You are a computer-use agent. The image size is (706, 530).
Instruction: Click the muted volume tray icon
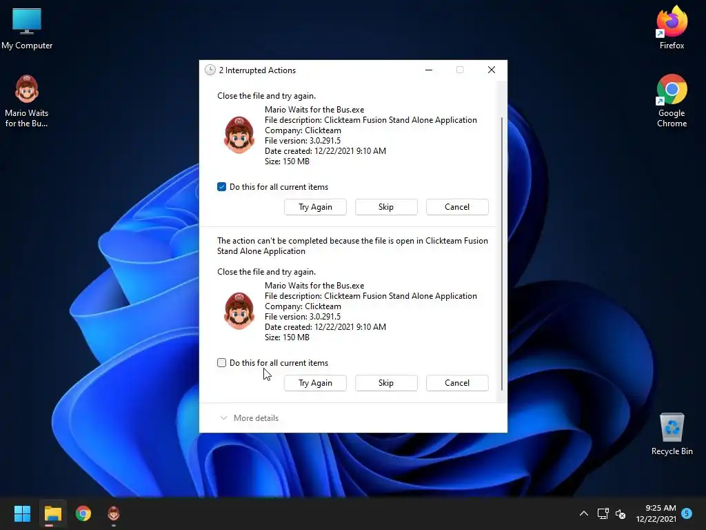pos(621,513)
